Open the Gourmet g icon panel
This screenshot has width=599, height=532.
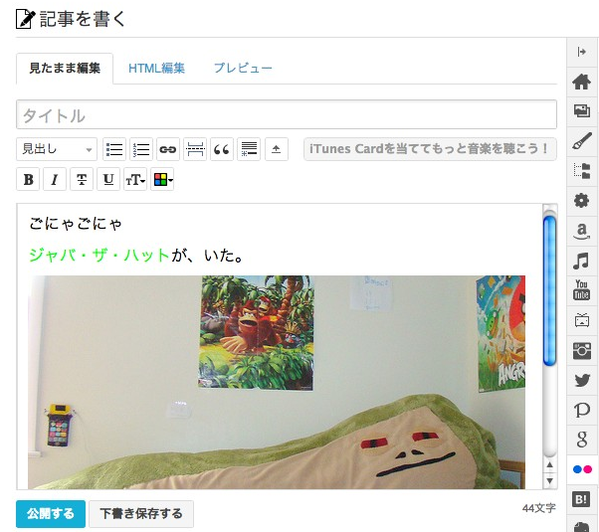tap(582, 440)
